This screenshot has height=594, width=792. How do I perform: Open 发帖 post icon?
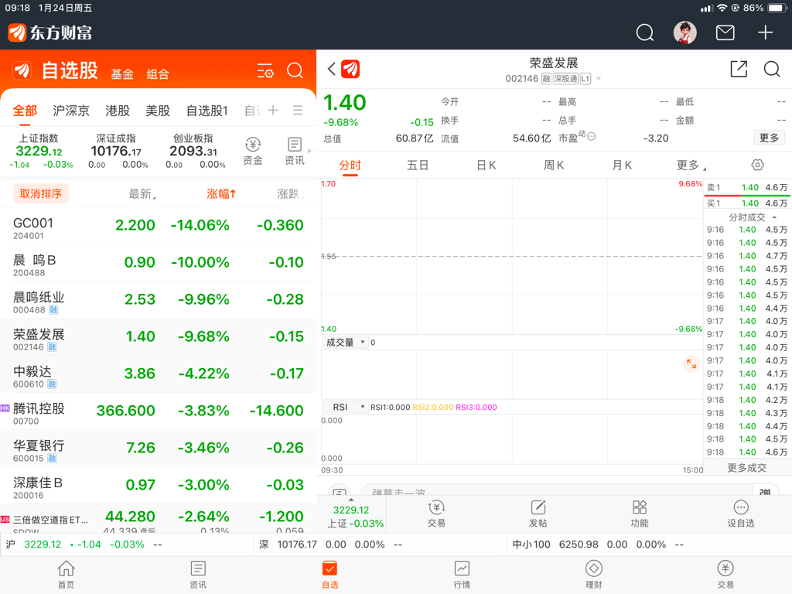pos(538,514)
